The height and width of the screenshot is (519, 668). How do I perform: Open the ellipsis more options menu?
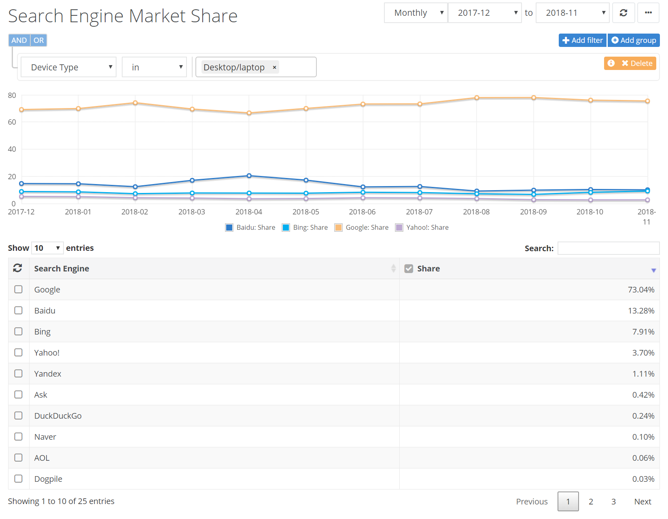click(648, 13)
